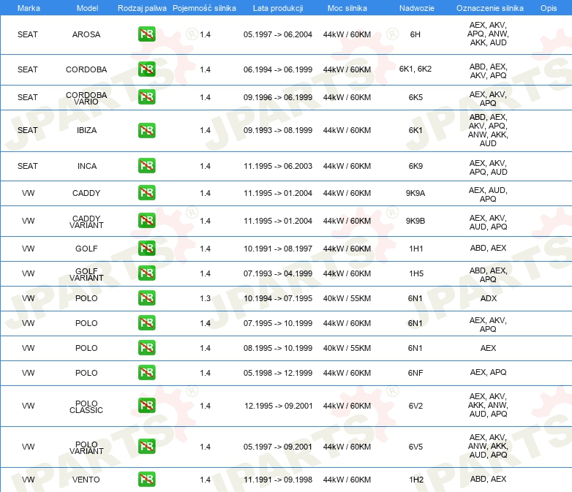
Task: Click the fuel icon in POLO 6NF row
Action: click(146, 372)
